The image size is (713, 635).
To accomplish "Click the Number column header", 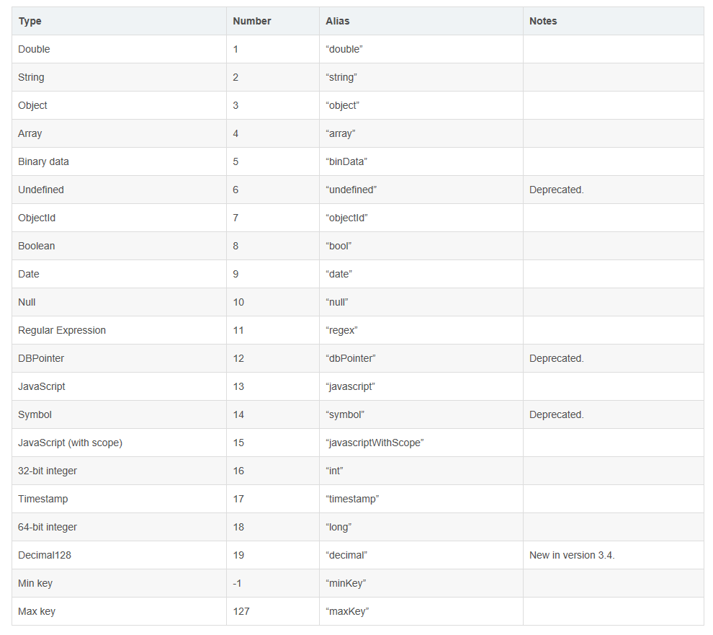I will [251, 21].
